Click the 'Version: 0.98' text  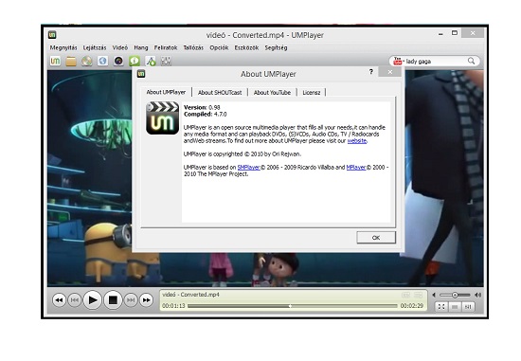pos(202,107)
